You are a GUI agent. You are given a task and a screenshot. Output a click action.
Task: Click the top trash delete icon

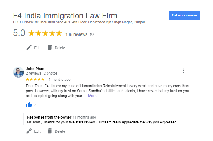[50, 48]
